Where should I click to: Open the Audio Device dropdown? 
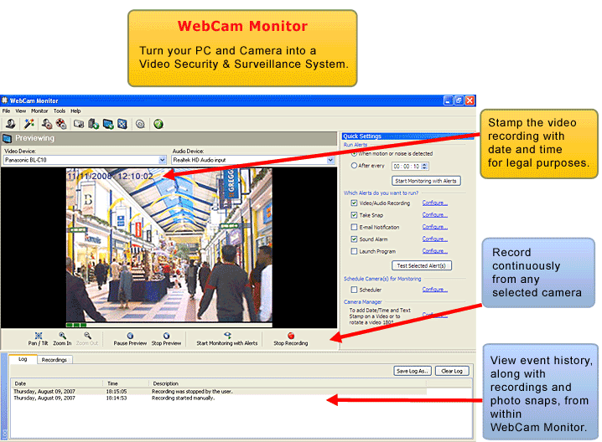point(330,160)
